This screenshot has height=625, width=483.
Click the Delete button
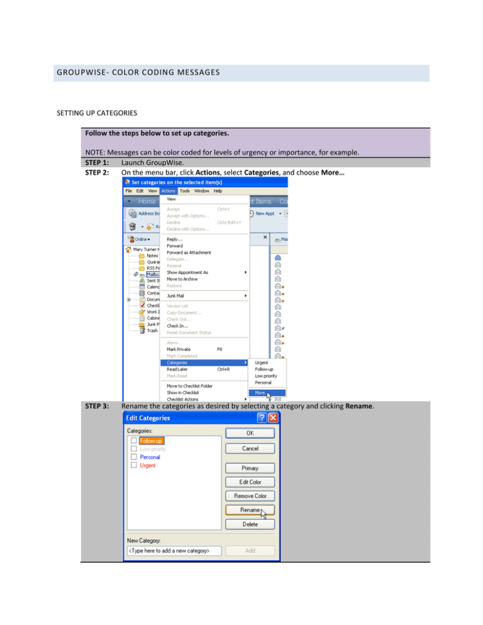(x=250, y=524)
